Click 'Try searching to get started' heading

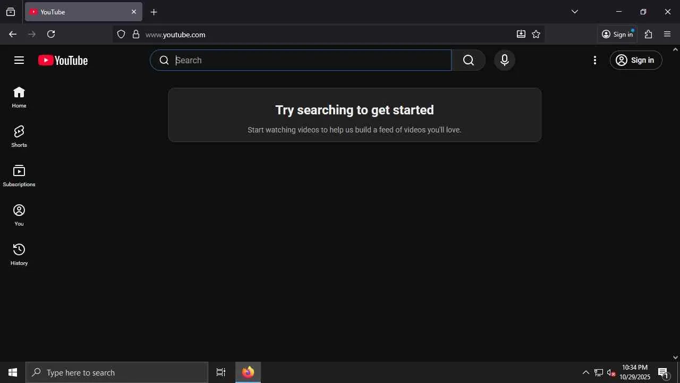click(354, 110)
